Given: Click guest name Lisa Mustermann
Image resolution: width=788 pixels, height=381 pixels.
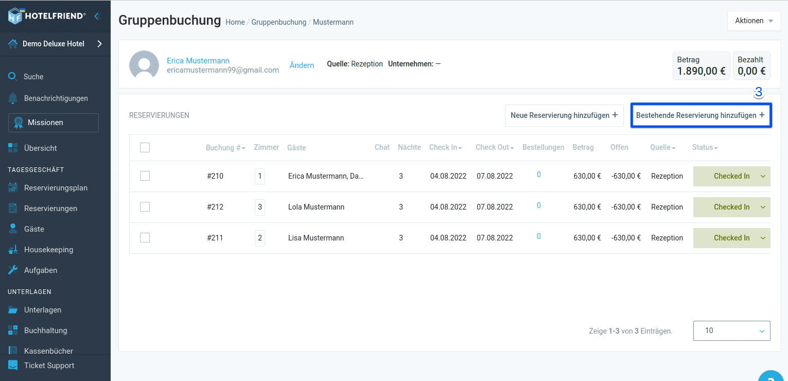Looking at the screenshot, I should (316, 238).
